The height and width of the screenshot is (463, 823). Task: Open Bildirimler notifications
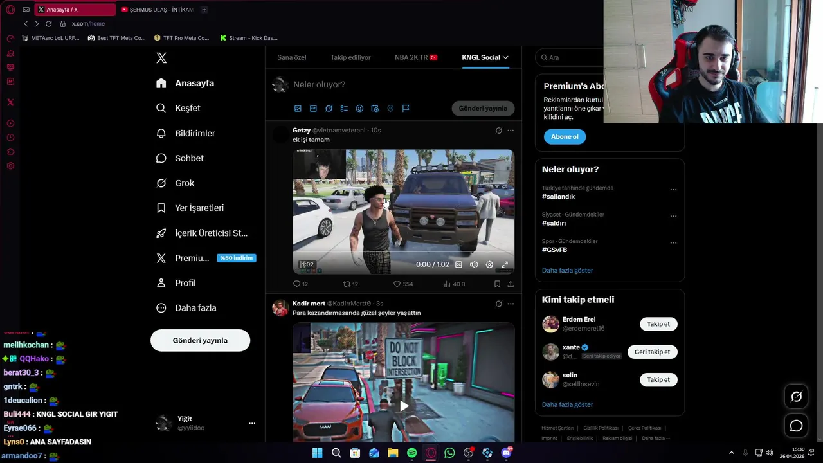pos(186,133)
